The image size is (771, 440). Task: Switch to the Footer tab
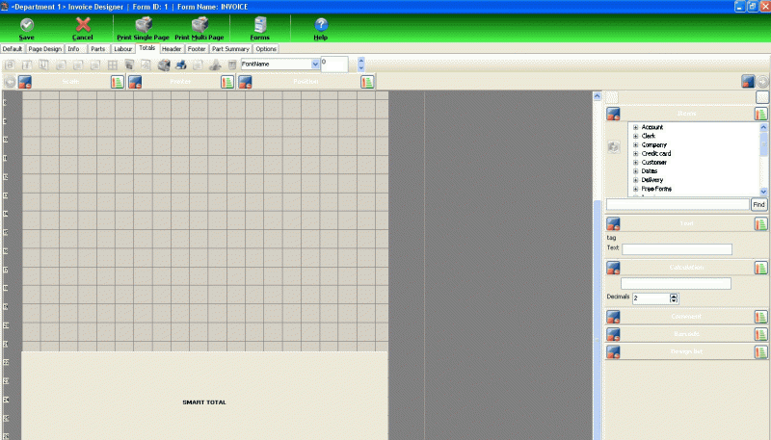(x=197, y=49)
